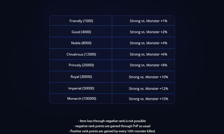224x134 pixels.
Task: Click the Friendly (1000) rank cell
Action: pyautogui.click(x=81, y=21)
